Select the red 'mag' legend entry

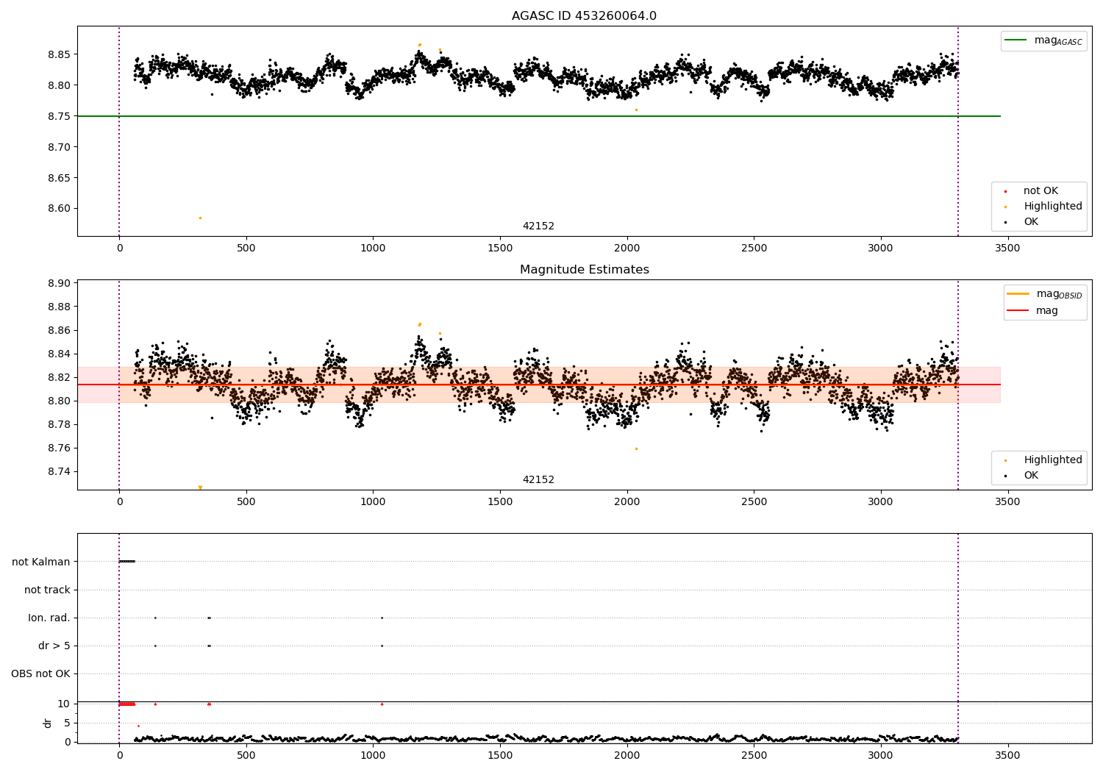[1032, 310]
